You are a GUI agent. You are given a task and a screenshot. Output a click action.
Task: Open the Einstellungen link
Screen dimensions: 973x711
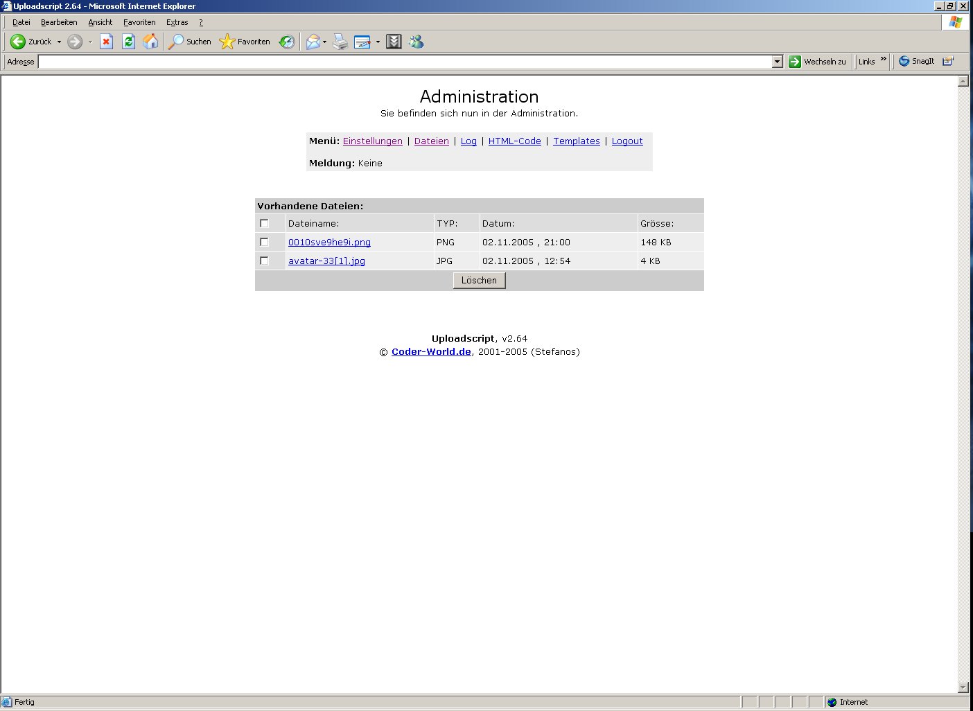click(x=372, y=141)
